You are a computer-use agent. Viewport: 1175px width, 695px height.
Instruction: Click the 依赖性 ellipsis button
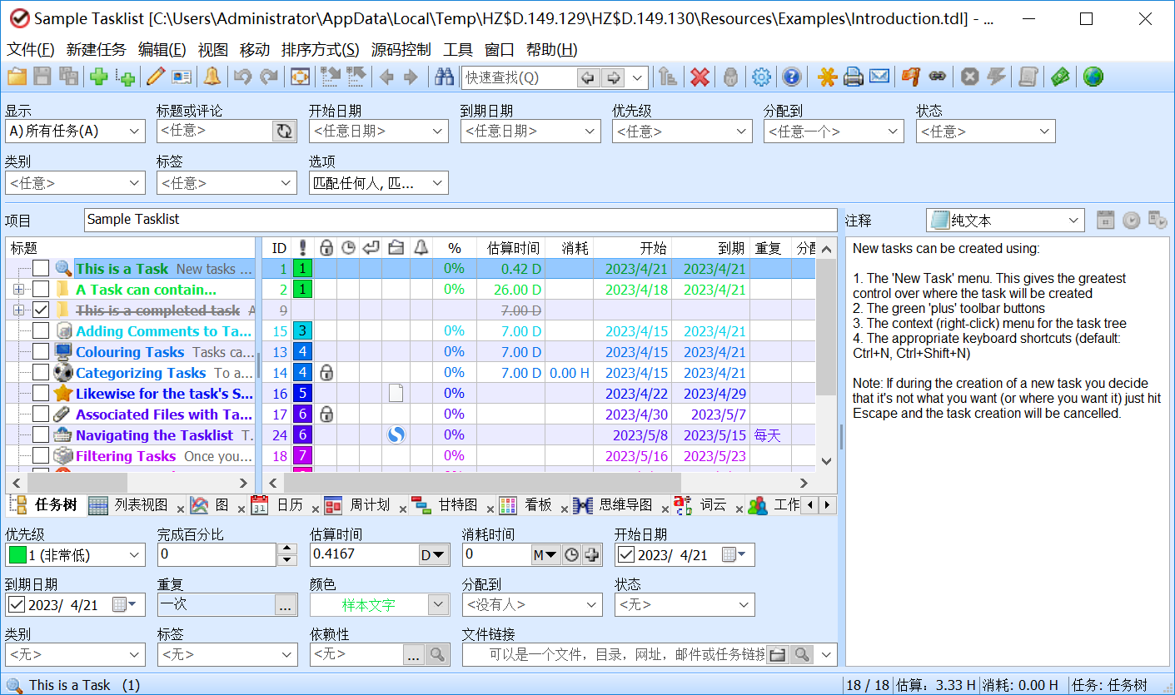click(414, 654)
